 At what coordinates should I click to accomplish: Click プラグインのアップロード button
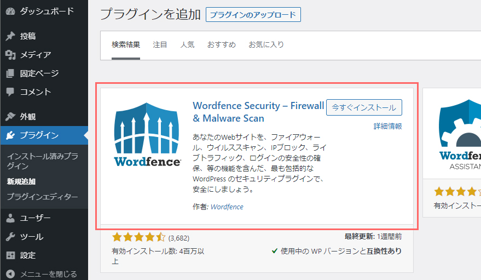coord(253,15)
